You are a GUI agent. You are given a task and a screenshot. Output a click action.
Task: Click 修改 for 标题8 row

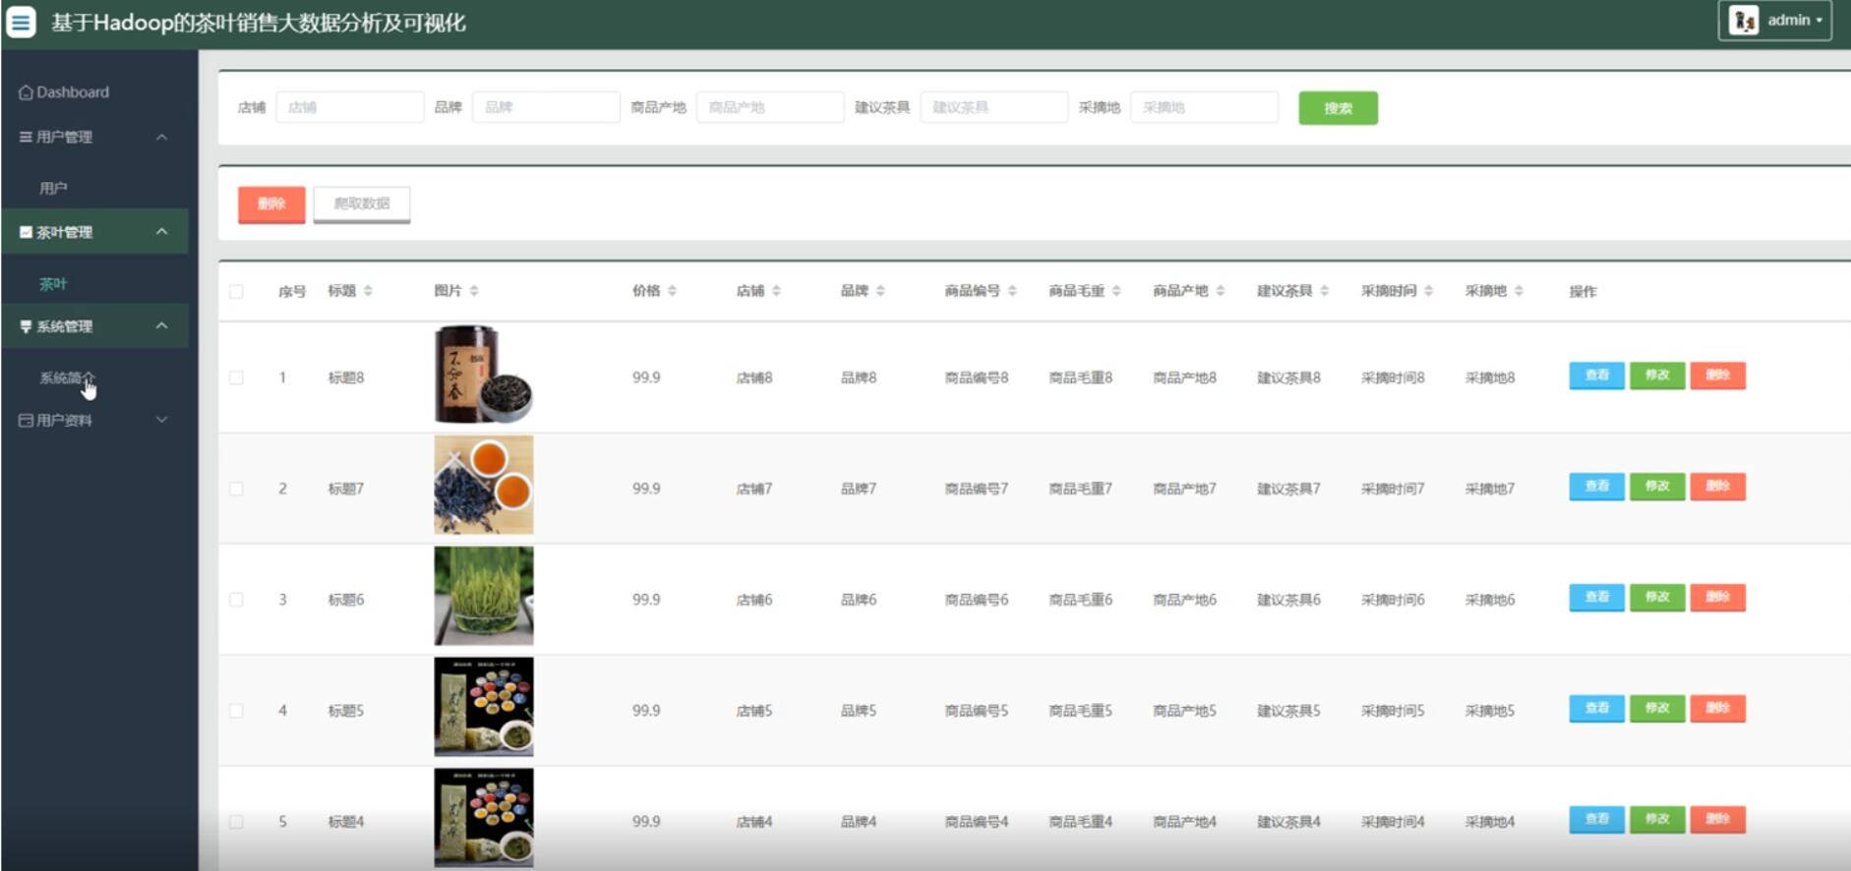[1657, 376]
